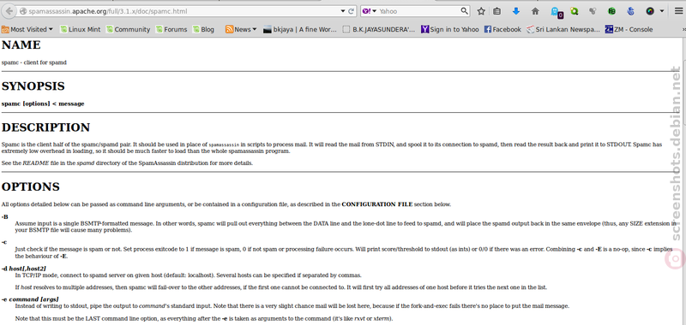Screen dimensions: 686x325
Task: Click the green magnifier extension icon
Action: point(575,11)
